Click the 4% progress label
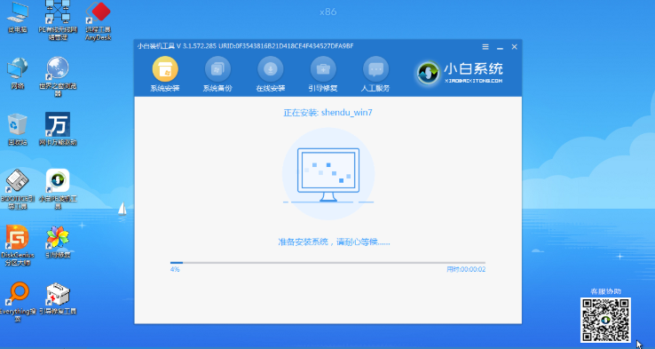 (x=175, y=270)
